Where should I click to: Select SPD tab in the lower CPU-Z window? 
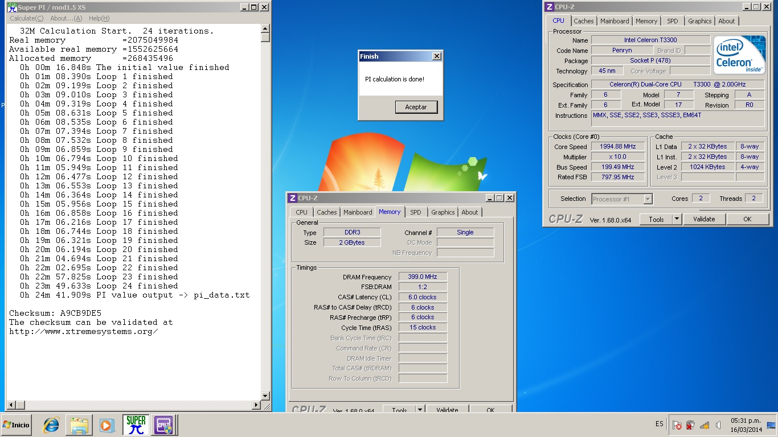click(x=416, y=212)
